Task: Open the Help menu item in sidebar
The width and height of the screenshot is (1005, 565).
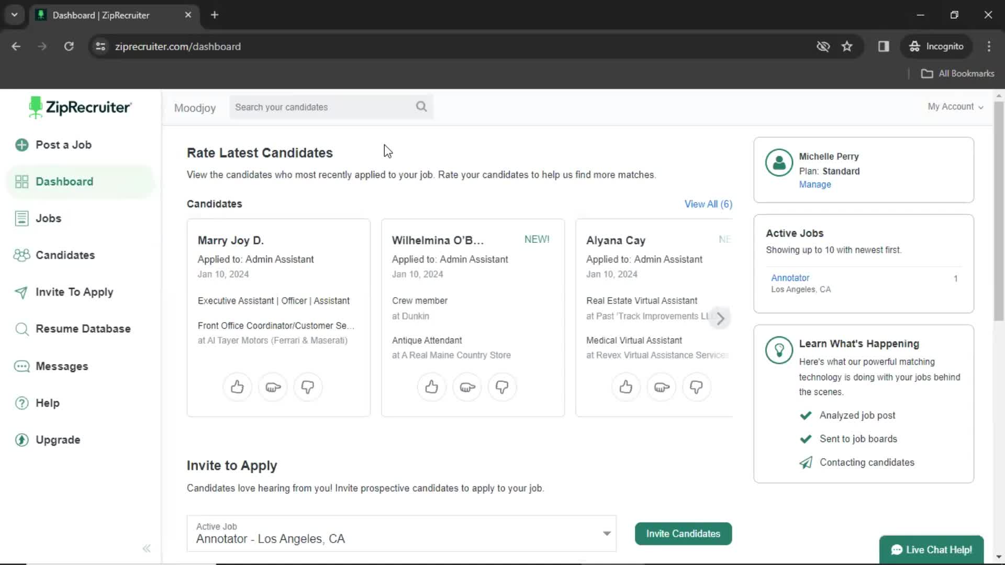Action: click(47, 403)
